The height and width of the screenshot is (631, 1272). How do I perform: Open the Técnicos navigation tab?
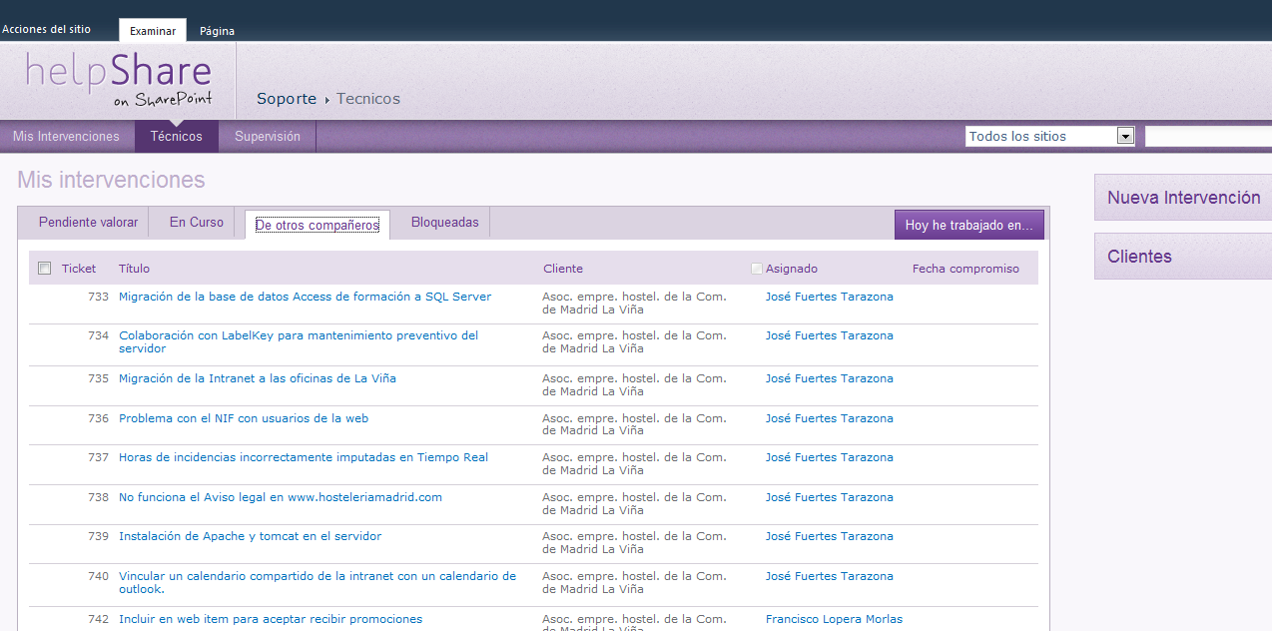(x=176, y=136)
